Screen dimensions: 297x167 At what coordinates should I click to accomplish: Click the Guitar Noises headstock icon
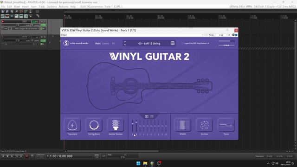click(116, 125)
